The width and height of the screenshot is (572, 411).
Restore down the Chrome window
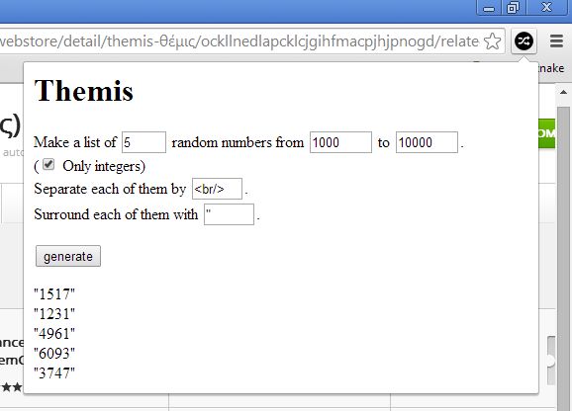(x=513, y=8)
